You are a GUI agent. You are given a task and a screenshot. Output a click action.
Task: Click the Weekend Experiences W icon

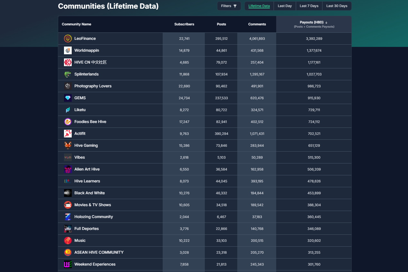(68, 264)
